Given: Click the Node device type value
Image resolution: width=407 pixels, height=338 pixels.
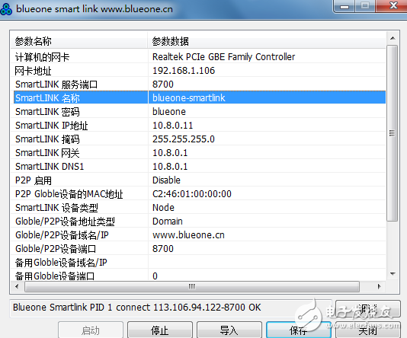Looking at the screenshot, I should (x=163, y=208).
